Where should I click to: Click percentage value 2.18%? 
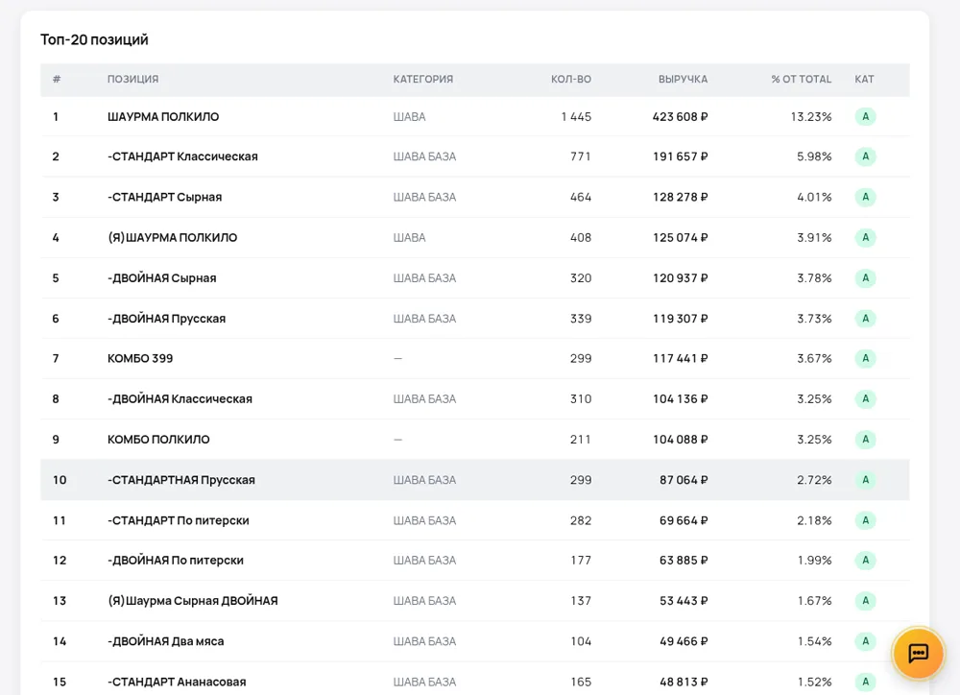pyautogui.click(x=814, y=520)
